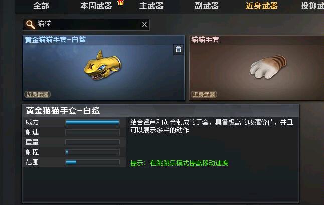Click the green 提示 hint text
Screen dimensions: 324x205
[180, 163]
